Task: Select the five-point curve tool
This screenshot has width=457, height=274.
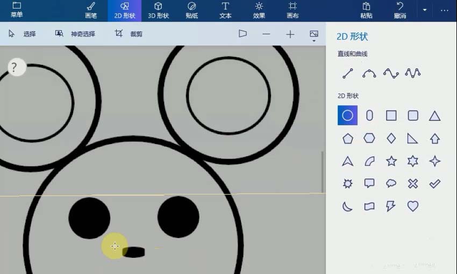Action: 413,74
